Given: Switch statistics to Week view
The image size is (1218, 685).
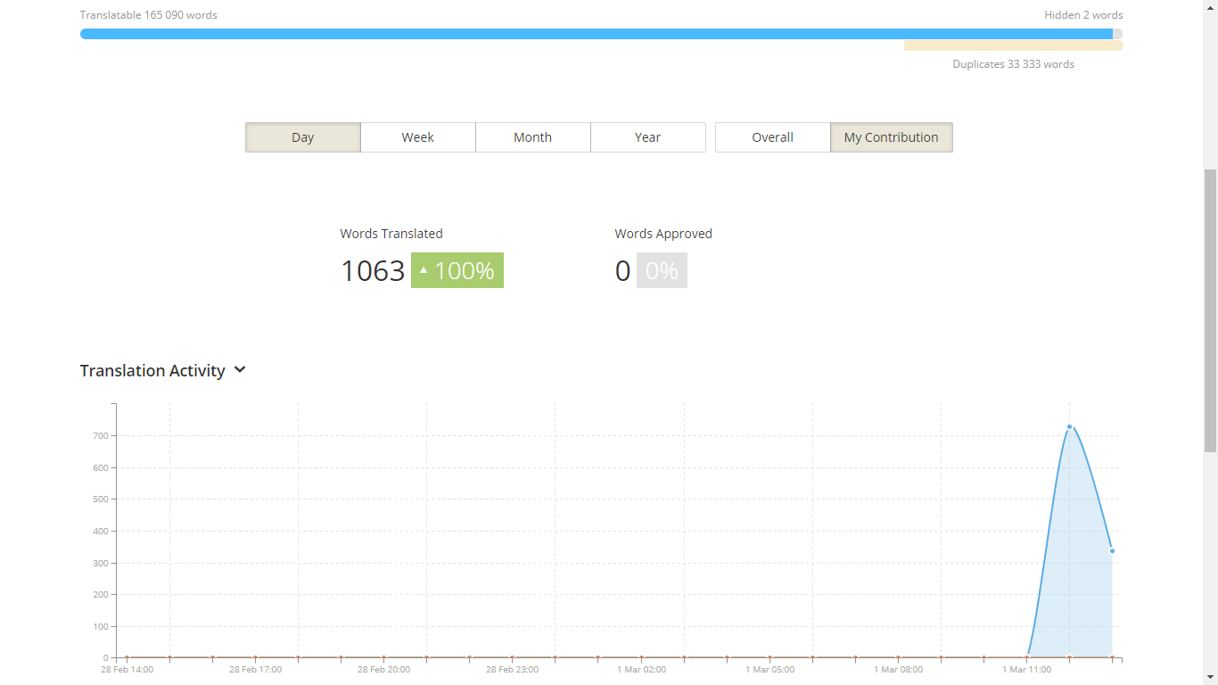Looking at the screenshot, I should (x=418, y=137).
